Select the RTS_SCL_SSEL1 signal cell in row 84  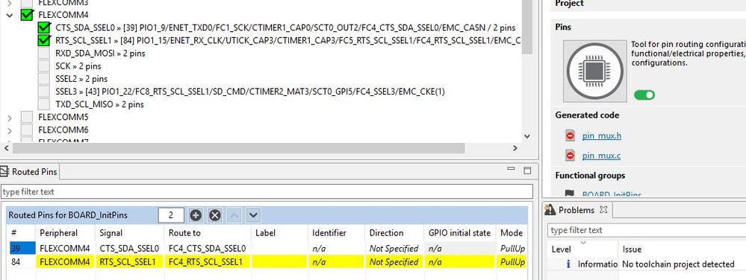click(129, 262)
